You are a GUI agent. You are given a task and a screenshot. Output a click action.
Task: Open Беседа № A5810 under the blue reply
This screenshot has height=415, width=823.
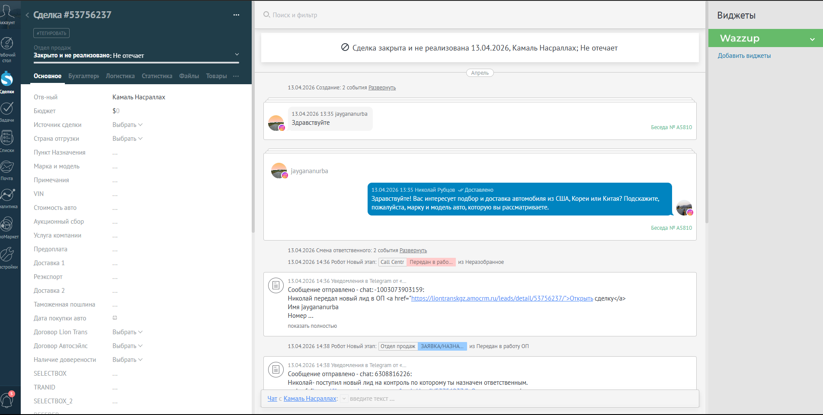[x=671, y=228]
